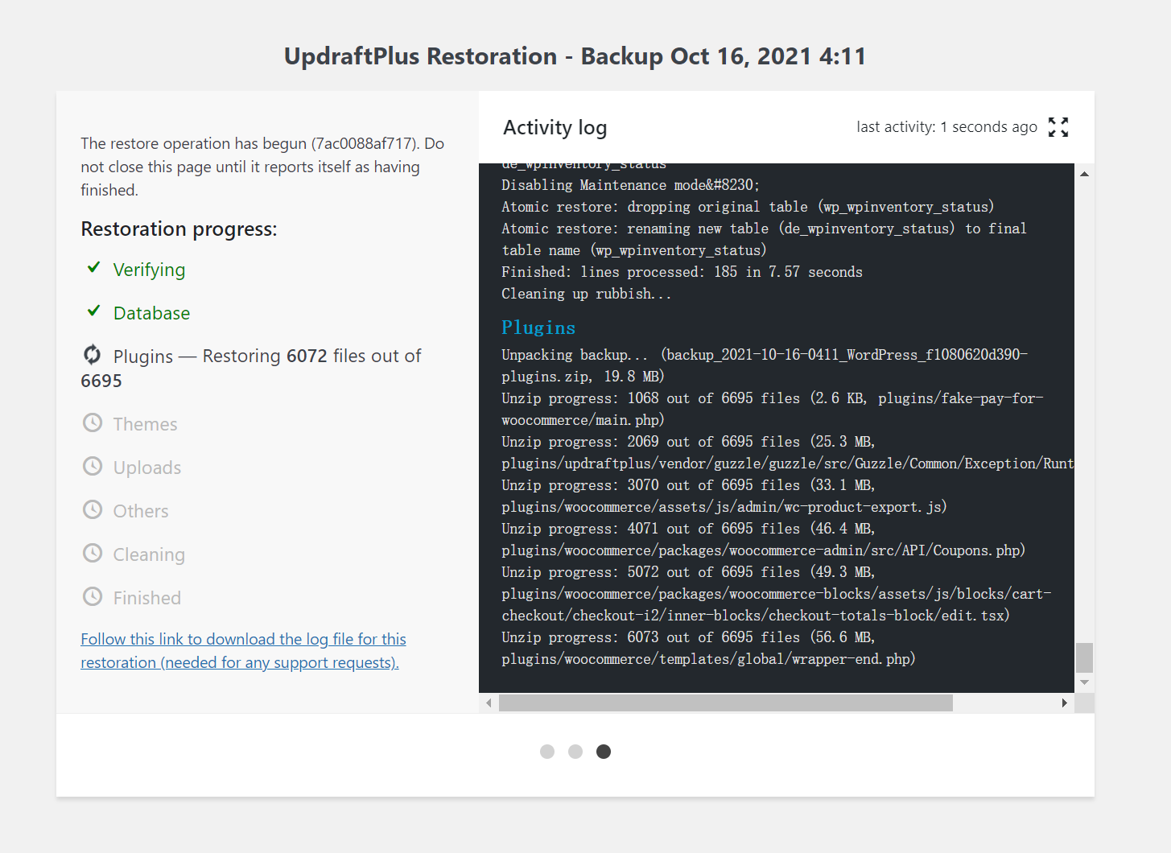Click the 'Plugins' heading in the log

(538, 328)
